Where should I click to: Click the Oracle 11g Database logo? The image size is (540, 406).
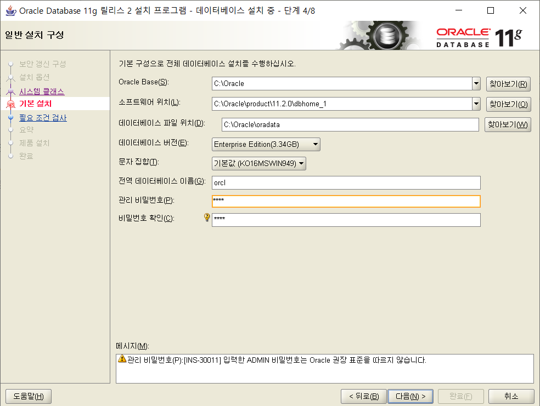point(479,37)
